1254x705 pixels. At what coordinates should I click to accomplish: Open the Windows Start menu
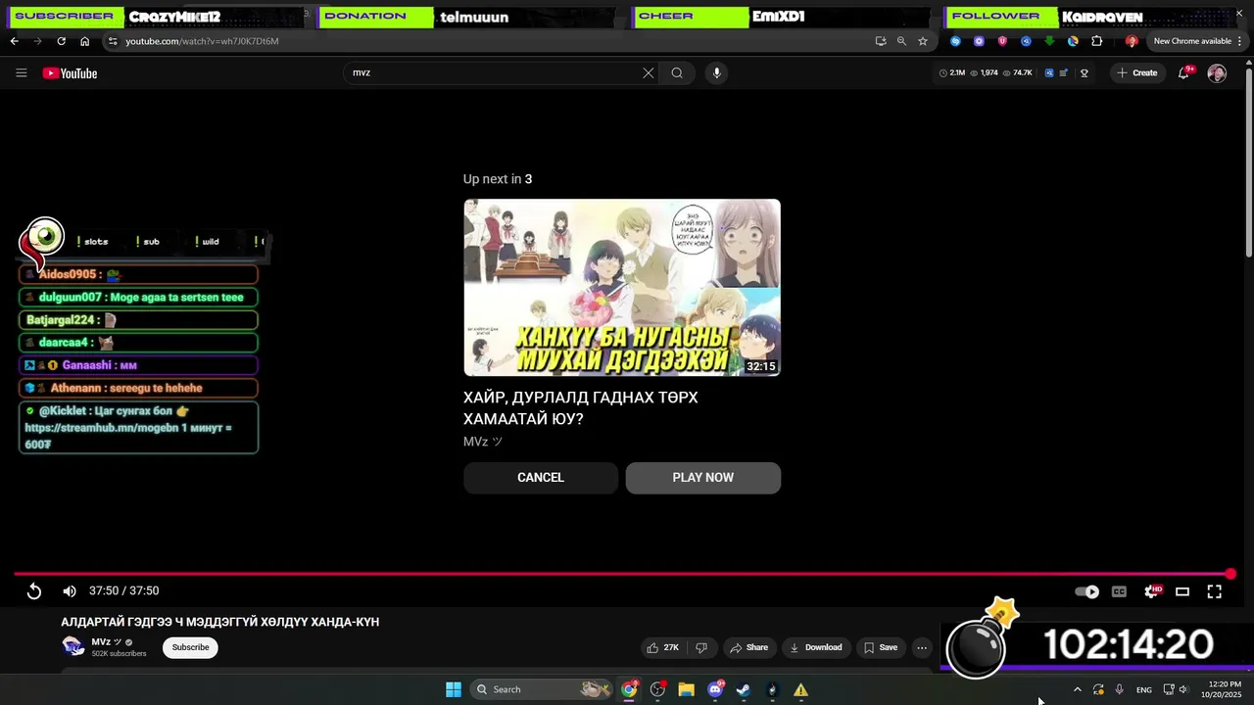point(454,689)
